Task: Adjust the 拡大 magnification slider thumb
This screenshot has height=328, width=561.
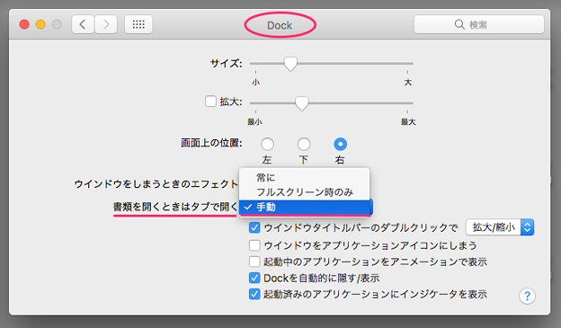Action: pos(301,103)
